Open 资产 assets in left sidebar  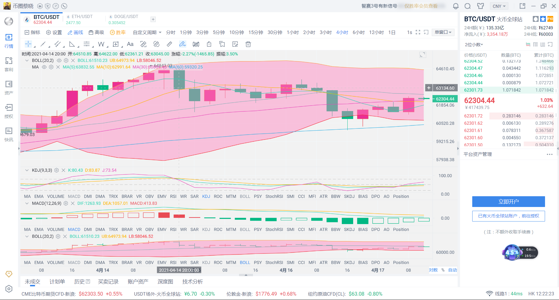pyautogui.click(x=9, y=88)
